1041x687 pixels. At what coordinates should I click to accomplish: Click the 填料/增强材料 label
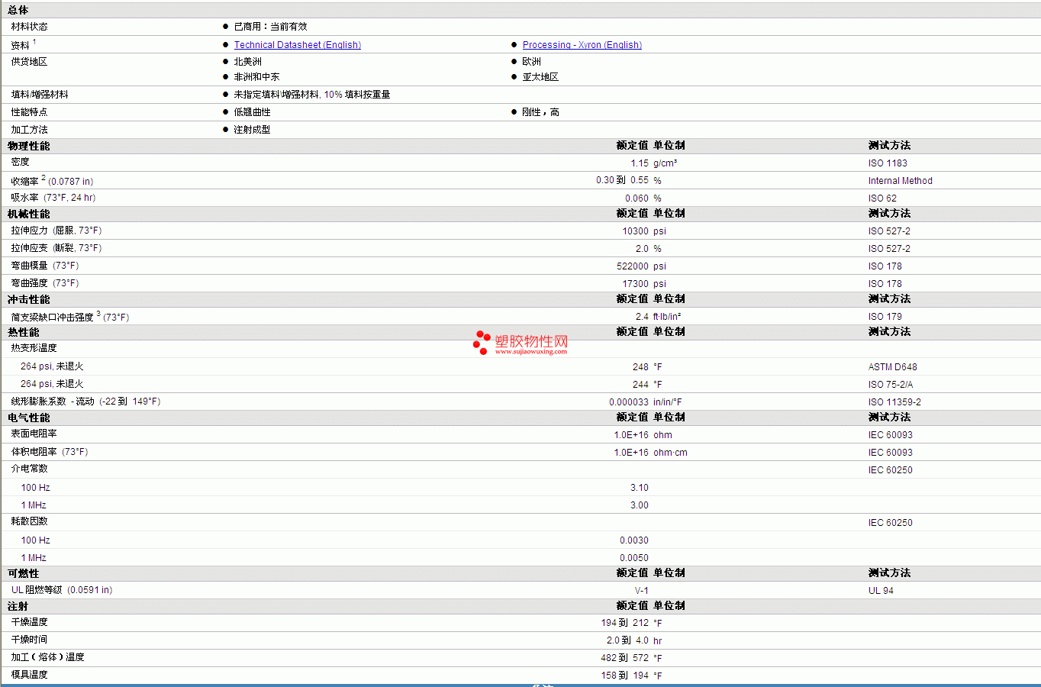tap(40, 95)
